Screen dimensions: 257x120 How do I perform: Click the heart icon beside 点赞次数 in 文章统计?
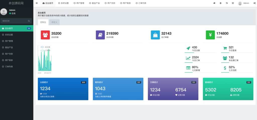tap(176, 95)
